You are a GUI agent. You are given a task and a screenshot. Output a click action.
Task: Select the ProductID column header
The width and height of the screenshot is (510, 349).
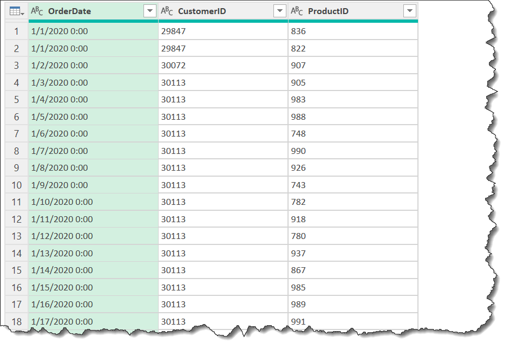[353, 11]
